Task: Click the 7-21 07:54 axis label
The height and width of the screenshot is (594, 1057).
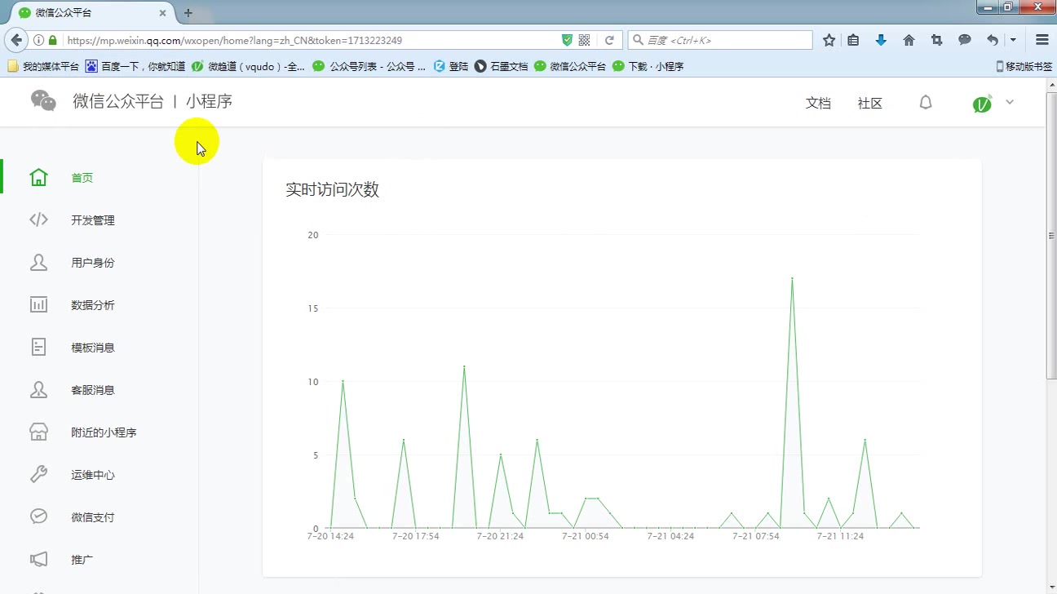Action: 756,536
